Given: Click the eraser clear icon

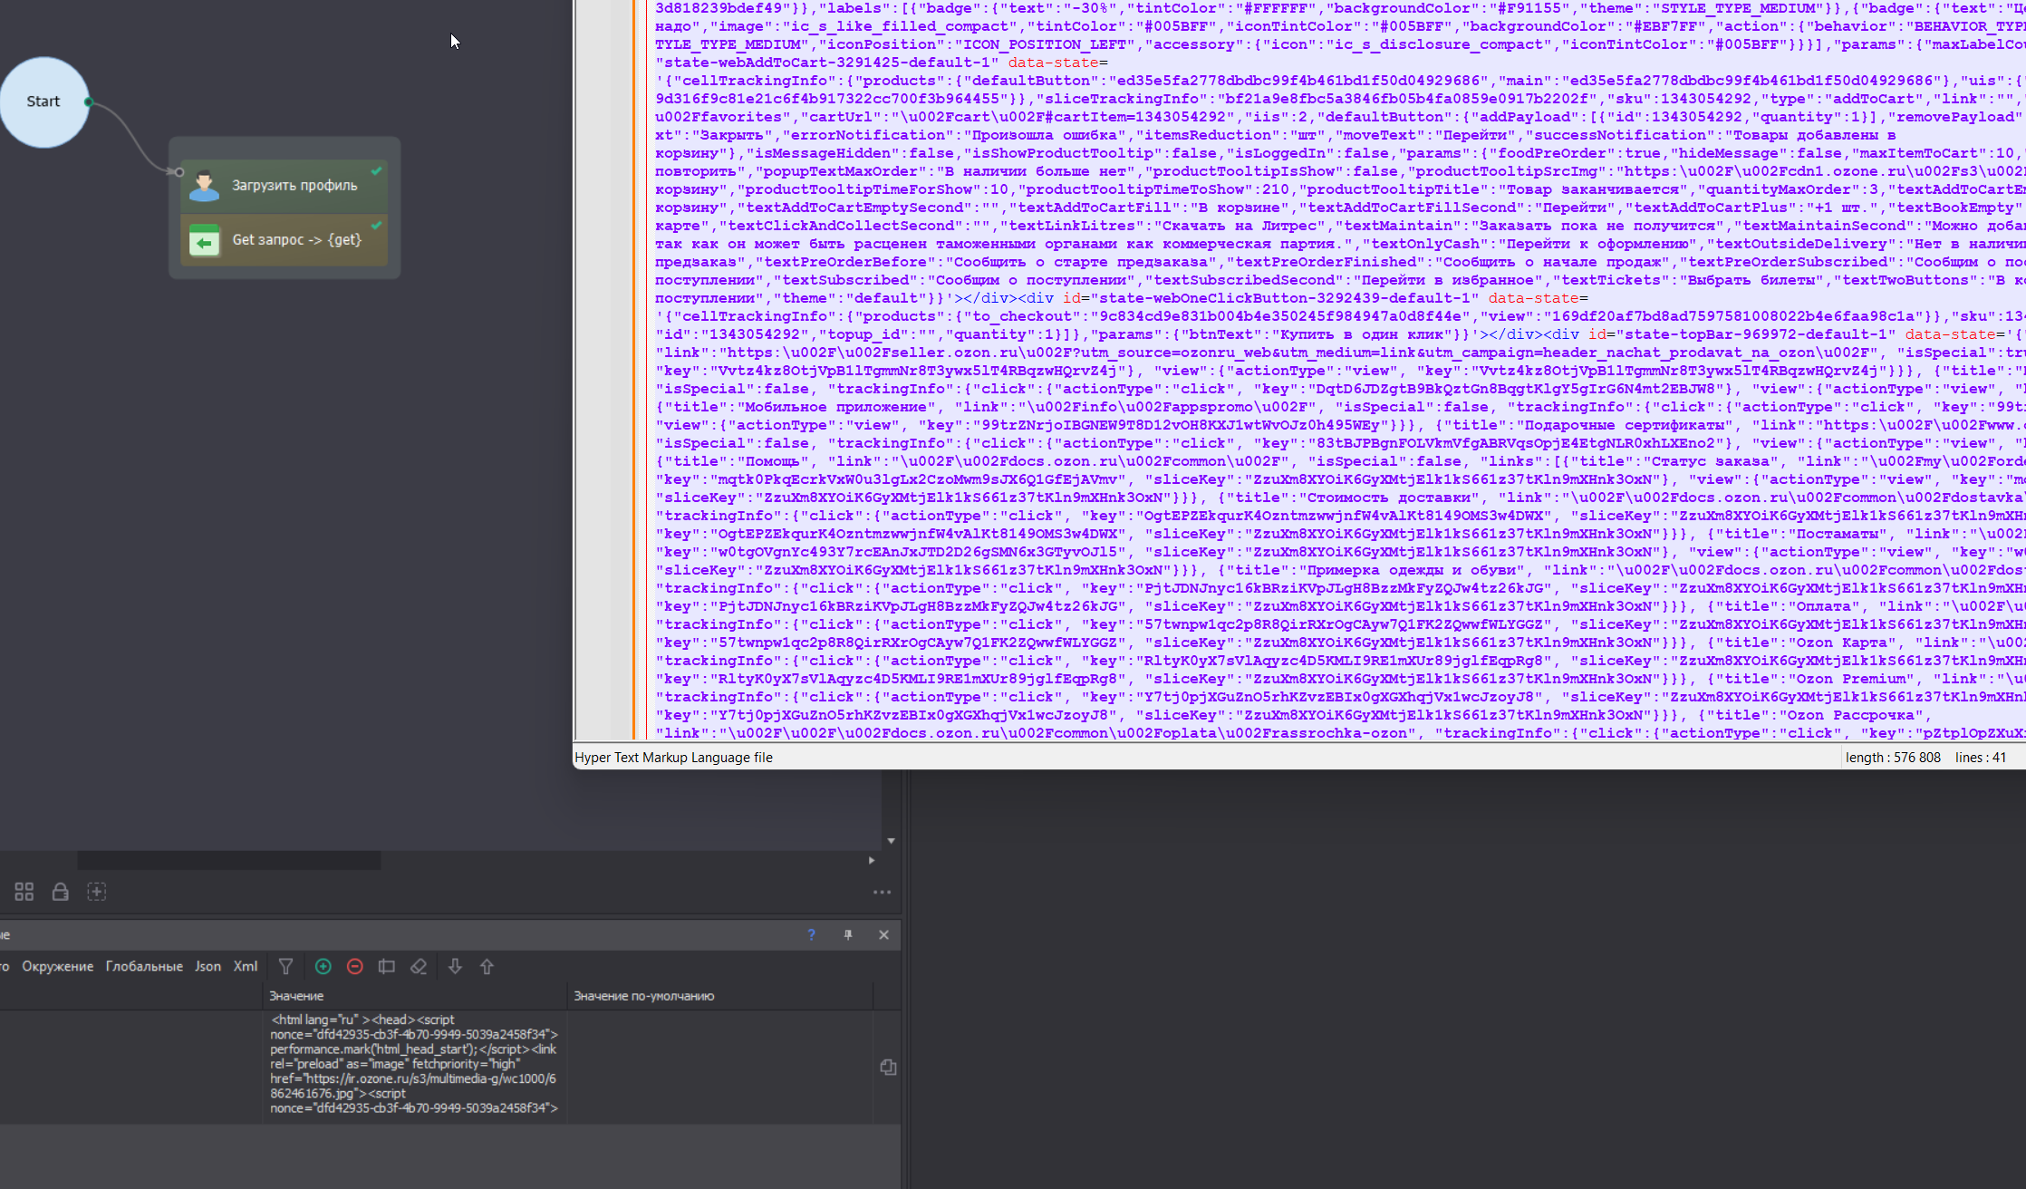Looking at the screenshot, I should [419, 967].
